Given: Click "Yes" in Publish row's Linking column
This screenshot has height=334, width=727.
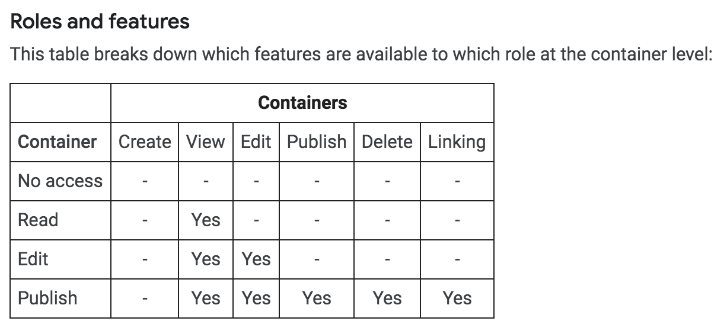Looking at the screenshot, I should [x=457, y=298].
